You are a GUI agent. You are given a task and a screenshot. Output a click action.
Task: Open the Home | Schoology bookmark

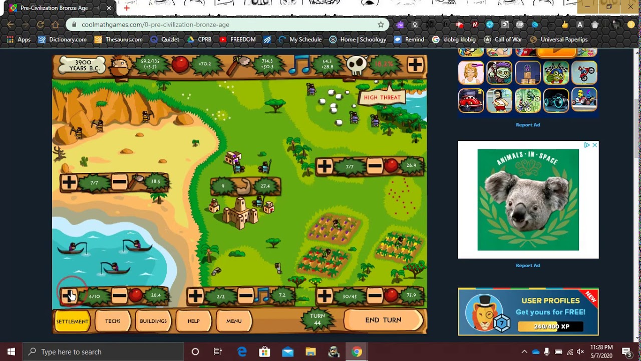click(x=358, y=39)
